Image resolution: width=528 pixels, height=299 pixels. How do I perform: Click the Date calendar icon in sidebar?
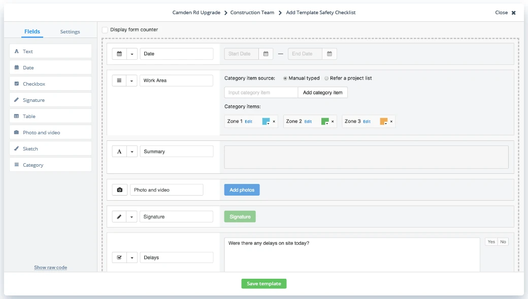[x=16, y=67]
